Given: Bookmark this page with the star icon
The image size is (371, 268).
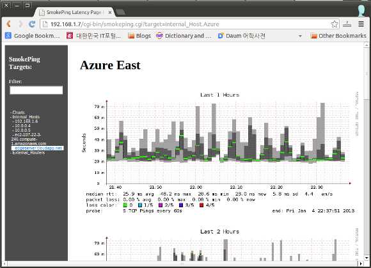Looking at the screenshot, I should (335, 24).
